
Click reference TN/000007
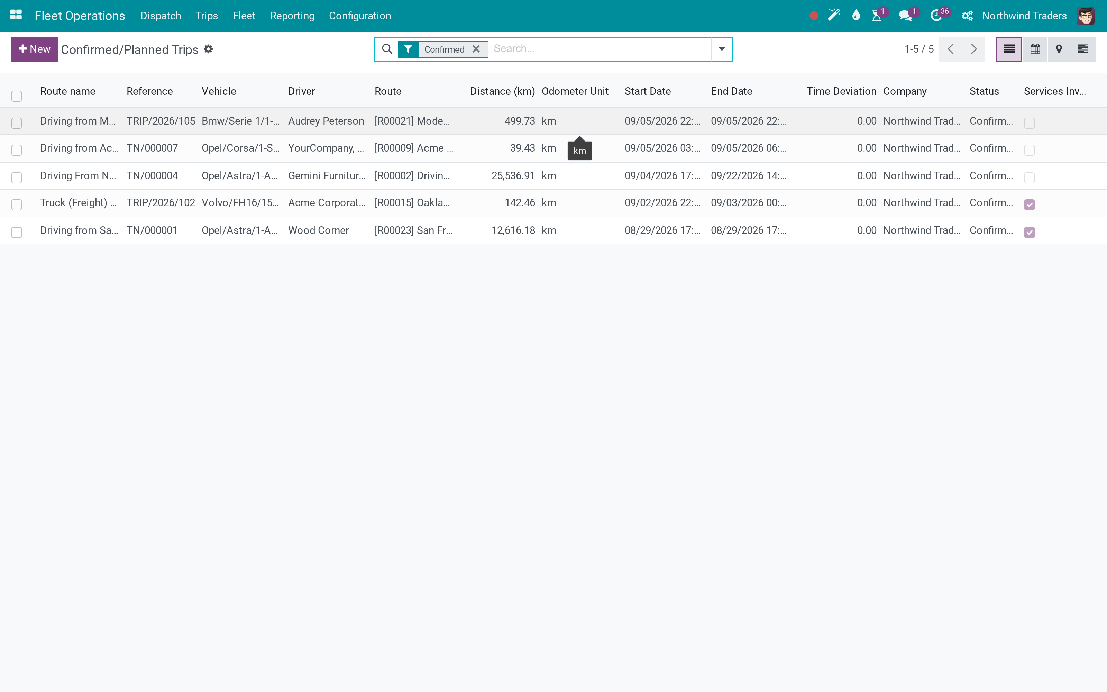click(152, 148)
